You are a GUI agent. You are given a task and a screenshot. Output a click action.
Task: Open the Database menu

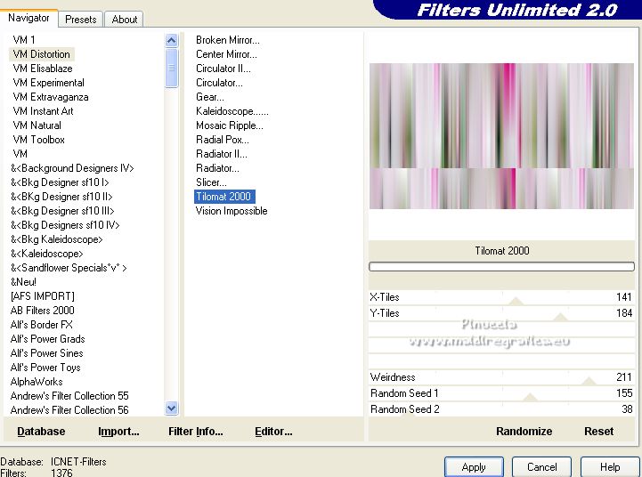click(x=41, y=432)
